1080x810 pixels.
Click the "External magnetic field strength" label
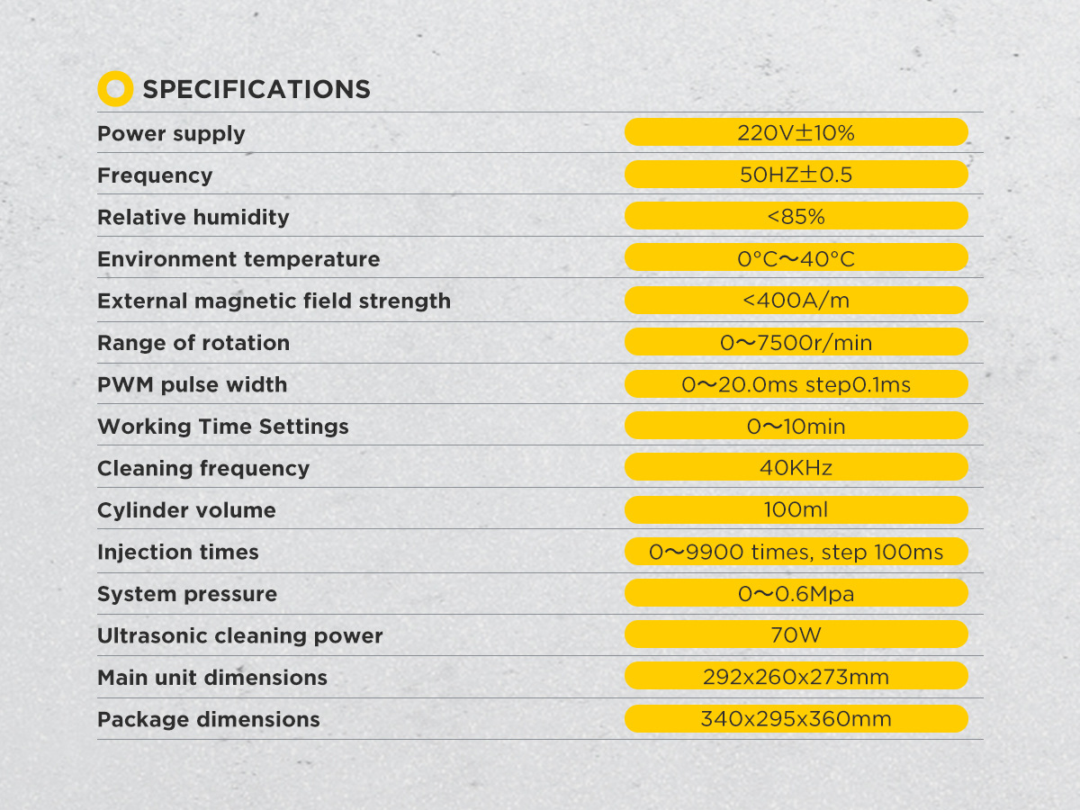click(x=274, y=301)
